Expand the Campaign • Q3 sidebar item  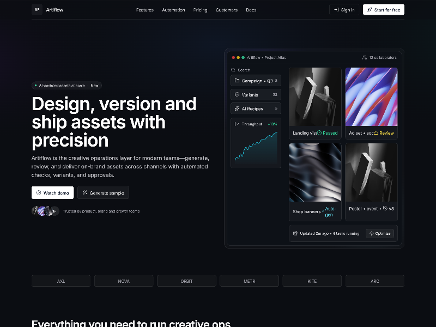point(256,80)
